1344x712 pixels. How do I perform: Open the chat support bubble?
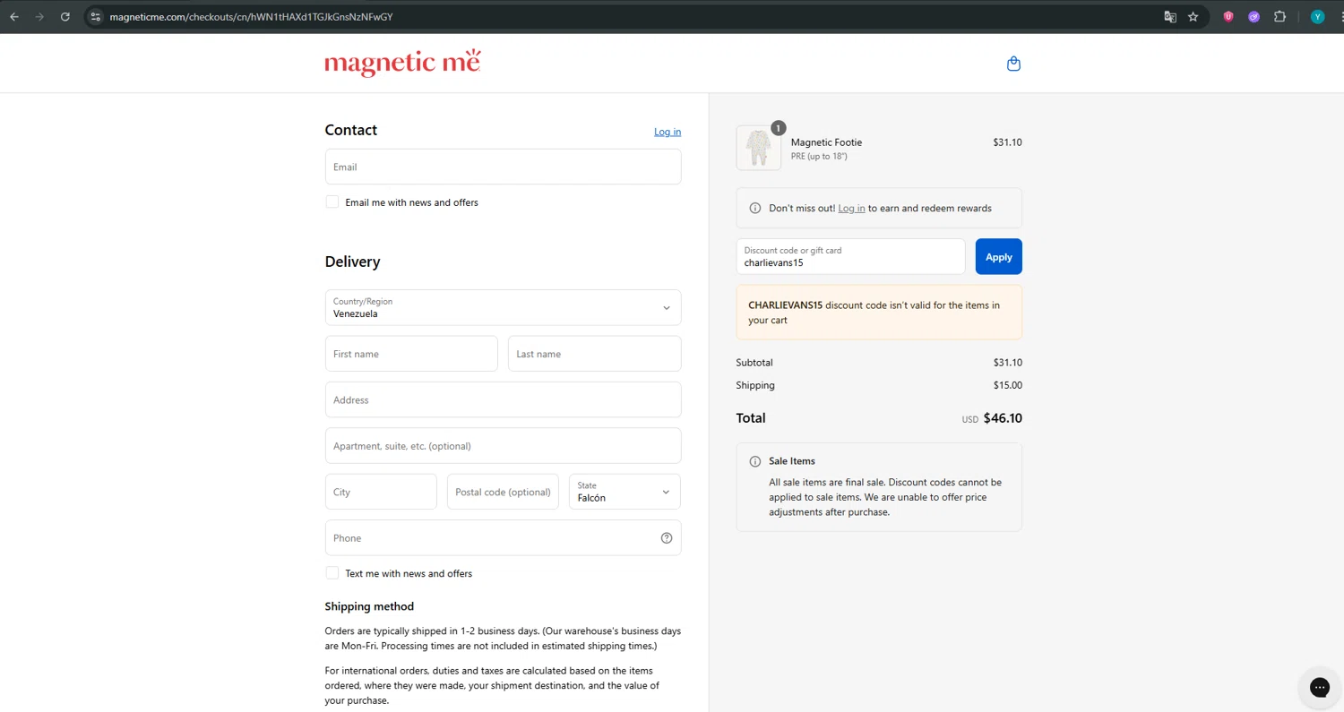click(x=1319, y=687)
